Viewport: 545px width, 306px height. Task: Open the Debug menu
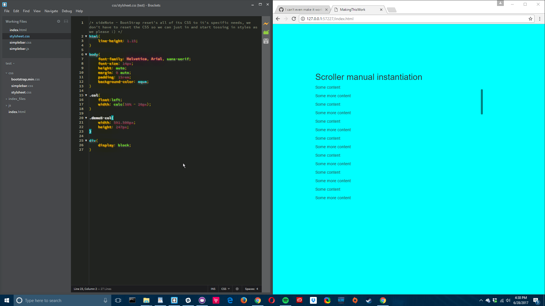[x=67, y=11]
